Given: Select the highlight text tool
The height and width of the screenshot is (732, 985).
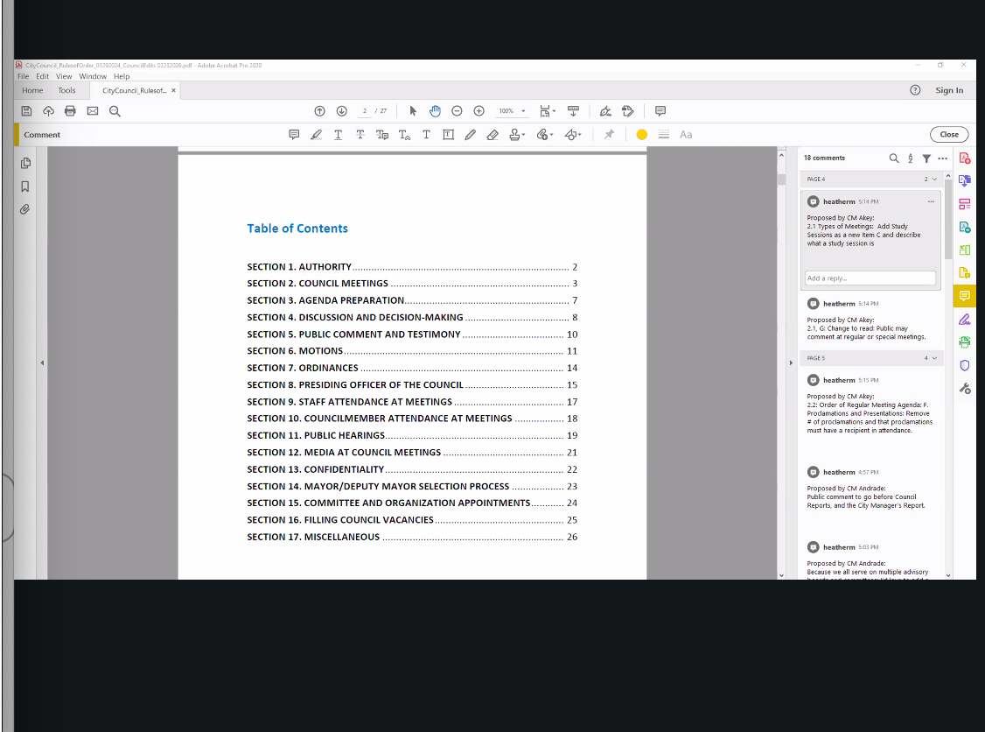Looking at the screenshot, I should point(316,135).
